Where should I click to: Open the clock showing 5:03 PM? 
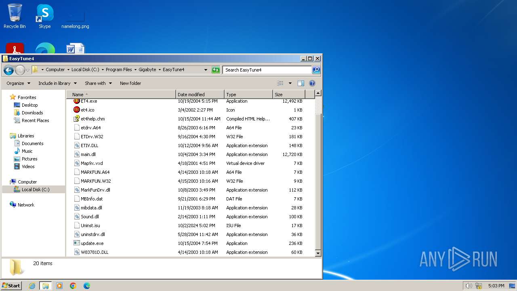click(496, 286)
